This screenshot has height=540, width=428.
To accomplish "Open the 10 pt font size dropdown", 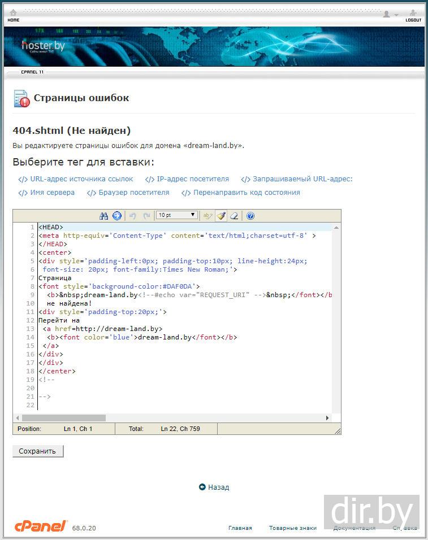I will pyautogui.click(x=177, y=215).
